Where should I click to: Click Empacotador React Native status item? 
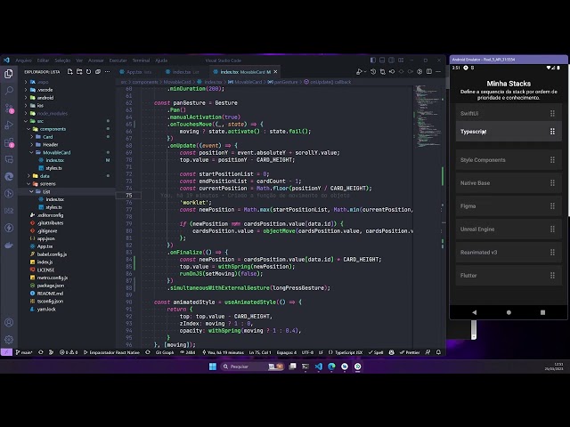click(x=111, y=352)
